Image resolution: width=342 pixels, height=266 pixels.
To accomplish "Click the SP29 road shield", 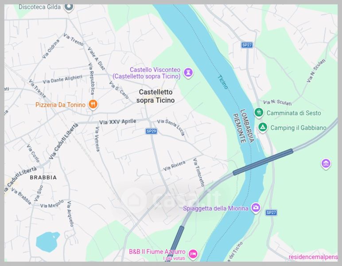I will point(152,131).
